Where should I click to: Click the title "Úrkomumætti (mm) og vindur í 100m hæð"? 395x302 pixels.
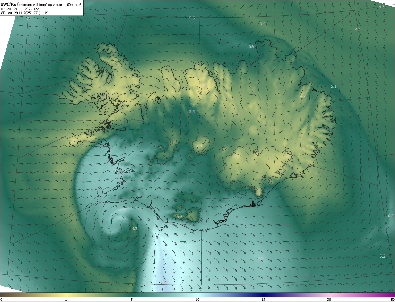tap(49, 4)
